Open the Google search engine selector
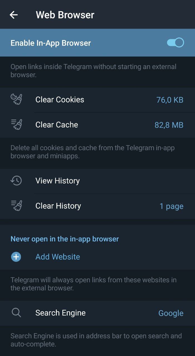This screenshot has width=195, height=356. click(171, 313)
